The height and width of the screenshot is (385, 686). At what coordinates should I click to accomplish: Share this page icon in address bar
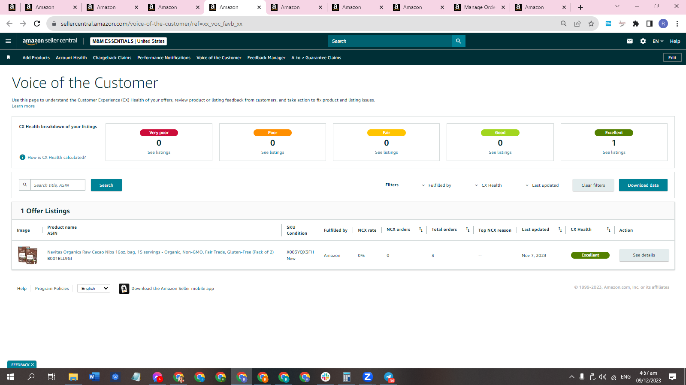point(577,24)
